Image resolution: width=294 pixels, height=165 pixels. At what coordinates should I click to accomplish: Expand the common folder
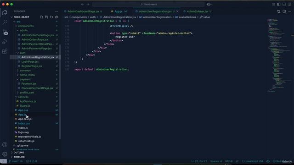click(25, 71)
